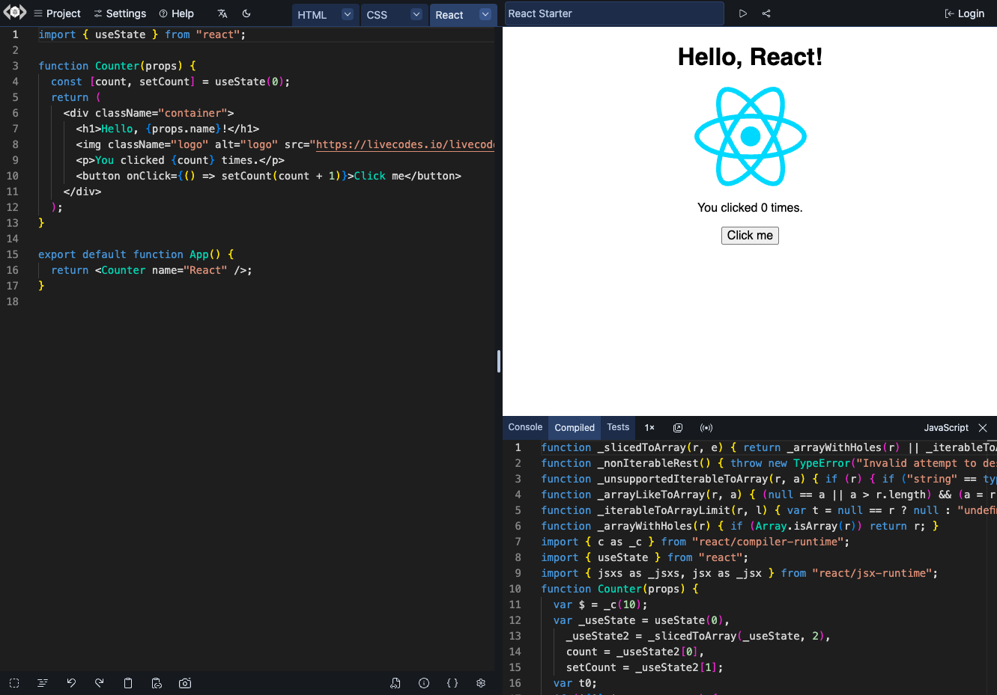Screen dimensions: 997x695
Task: Click the "JavaScript" compiled language label
Action: click(x=946, y=428)
